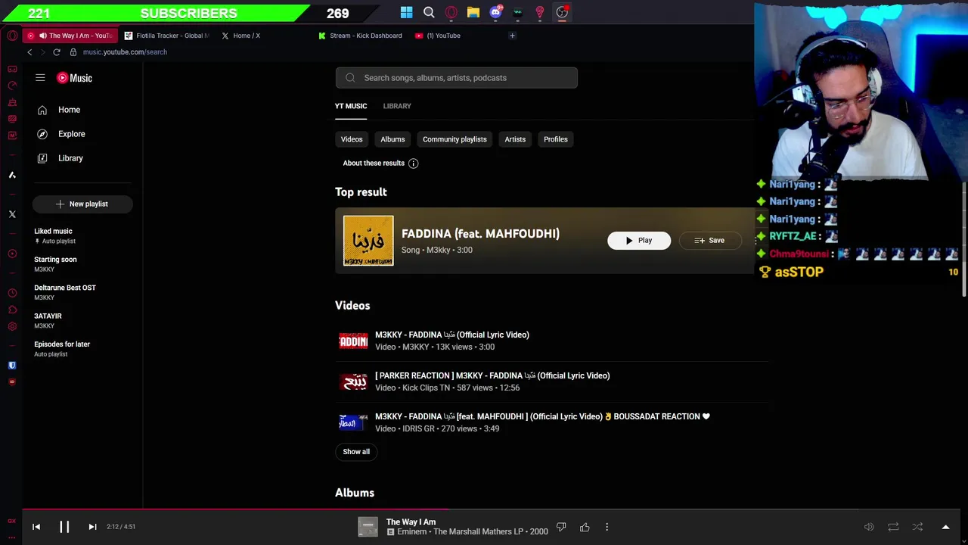The height and width of the screenshot is (545, 968).
Task: Create a New playlist
Action: 82,204
